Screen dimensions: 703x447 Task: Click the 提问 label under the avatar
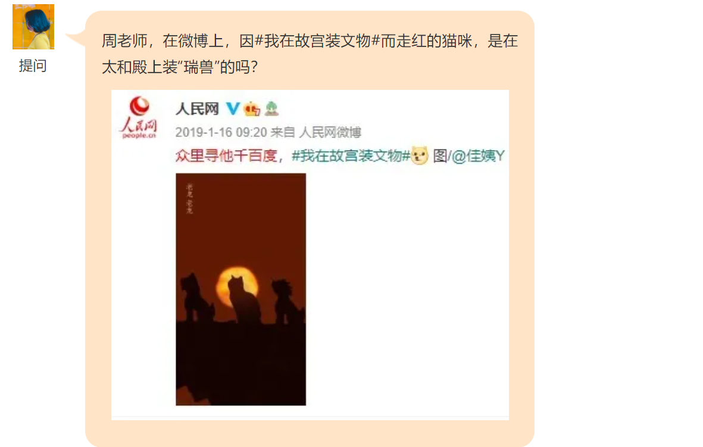coord(33,66)
